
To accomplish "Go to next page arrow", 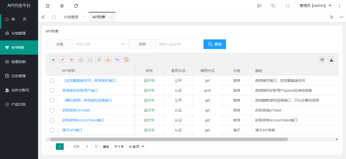I will click(x=68, y=147).
